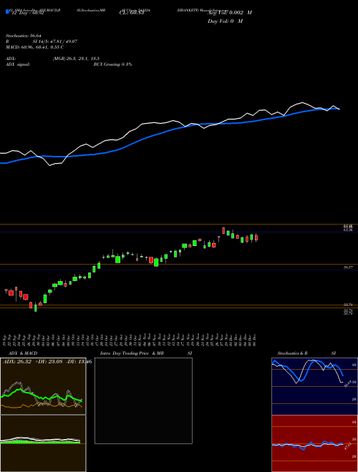Select the (MGR) 26.3, 23.1, 13.5 values
The image size is (358, 472).
pos(76,59)
